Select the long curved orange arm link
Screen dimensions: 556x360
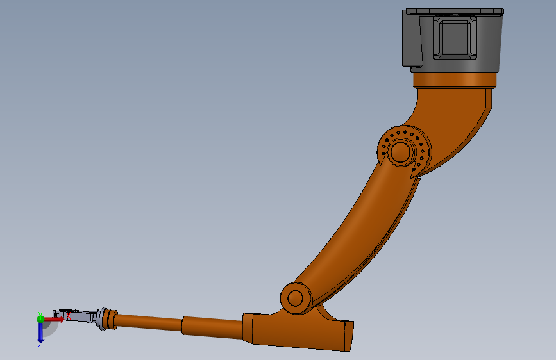pos(358,234)
